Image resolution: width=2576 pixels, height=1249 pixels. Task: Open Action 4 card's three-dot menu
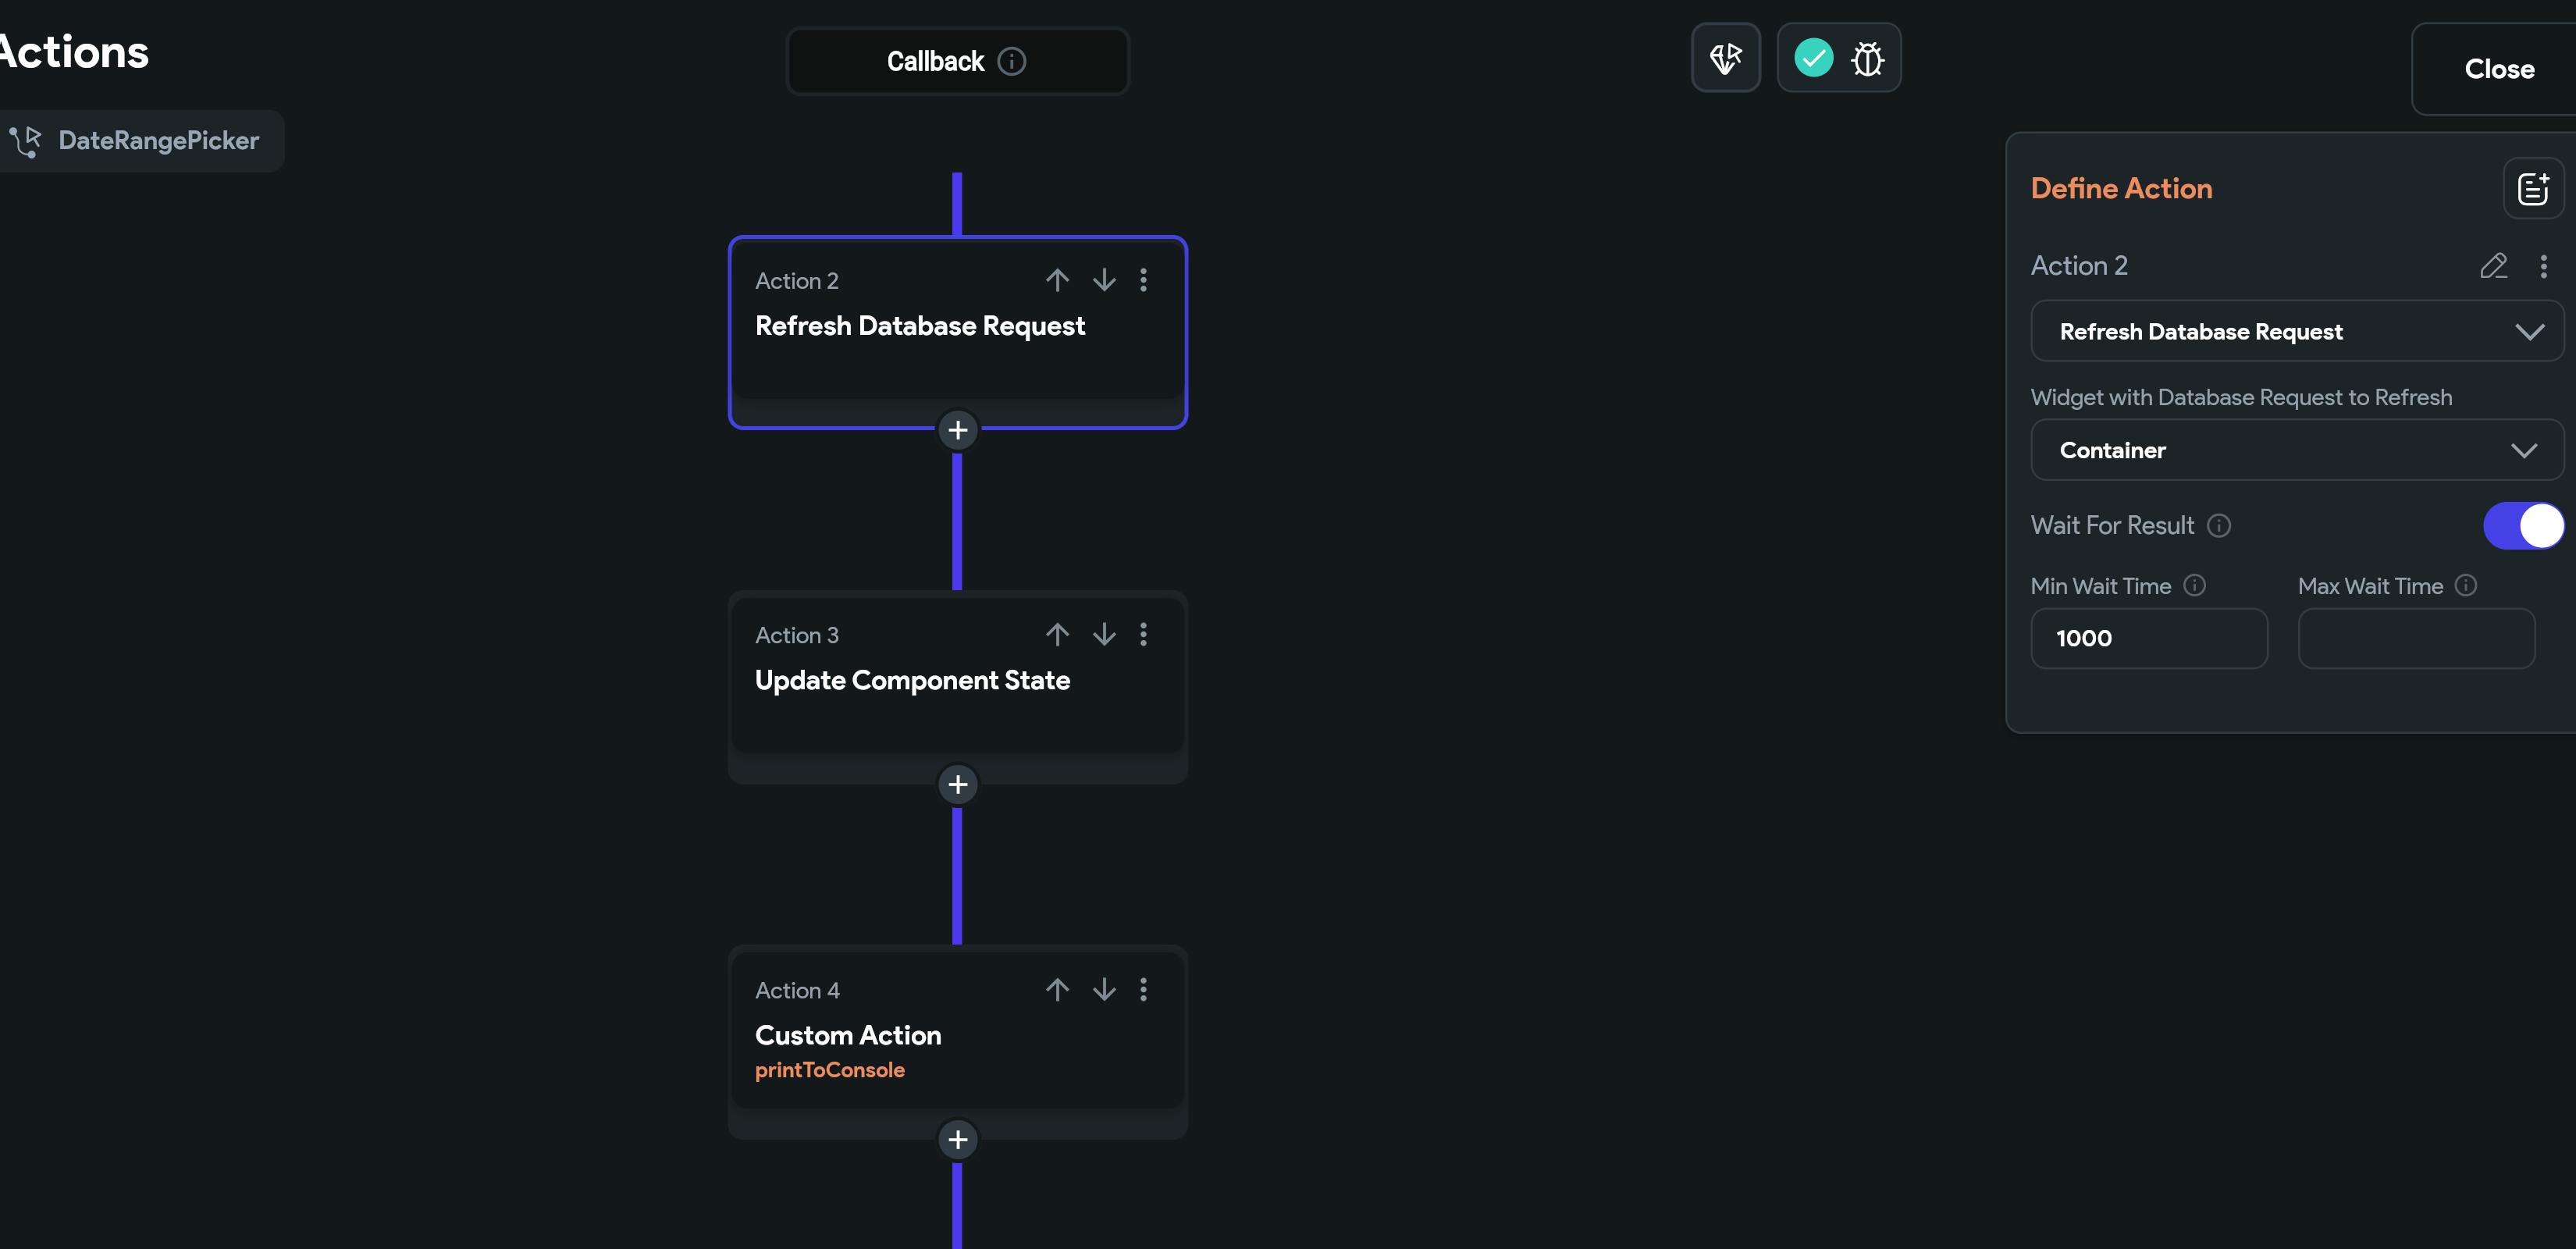pos(1143,989)
